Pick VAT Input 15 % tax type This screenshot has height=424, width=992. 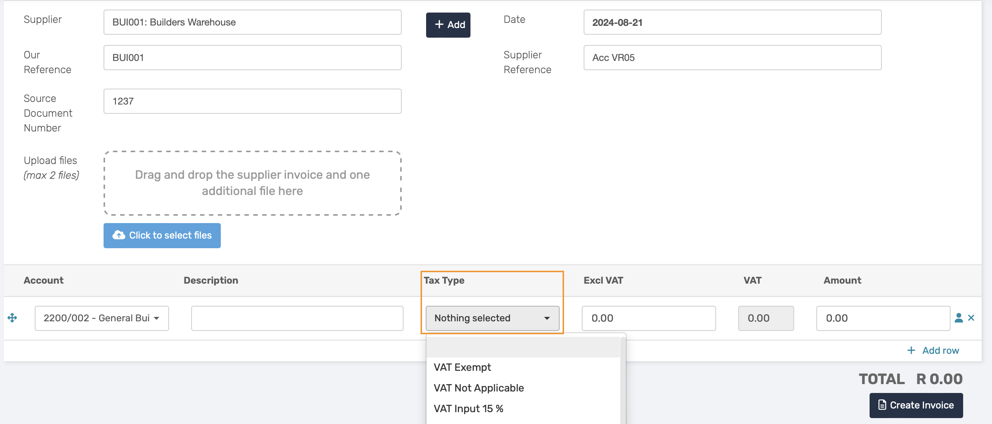[x=468, y=408]
